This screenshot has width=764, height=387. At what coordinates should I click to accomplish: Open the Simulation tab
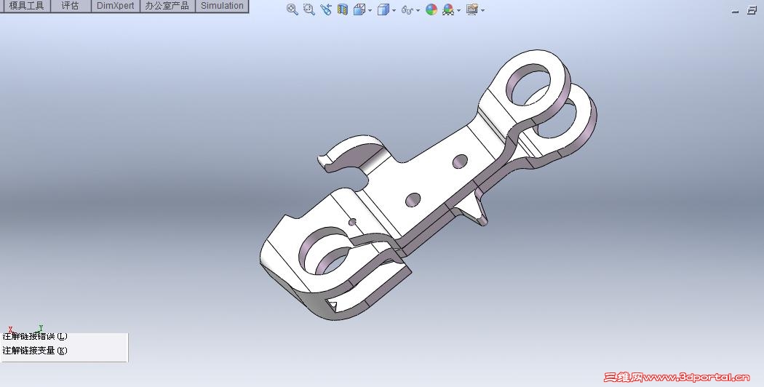click(x=222, y=6)
